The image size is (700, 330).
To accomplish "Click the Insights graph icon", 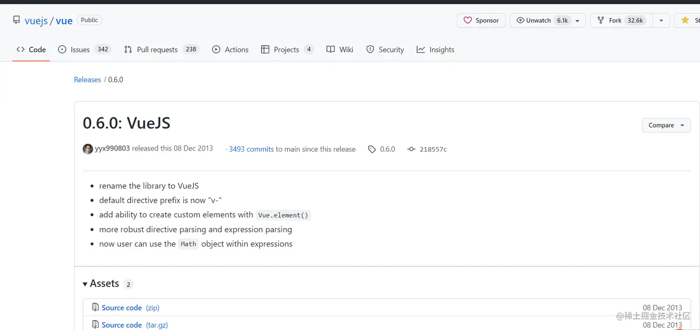I will (421, 49).
